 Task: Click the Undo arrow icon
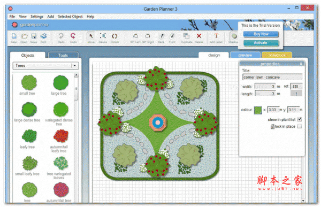73,36
